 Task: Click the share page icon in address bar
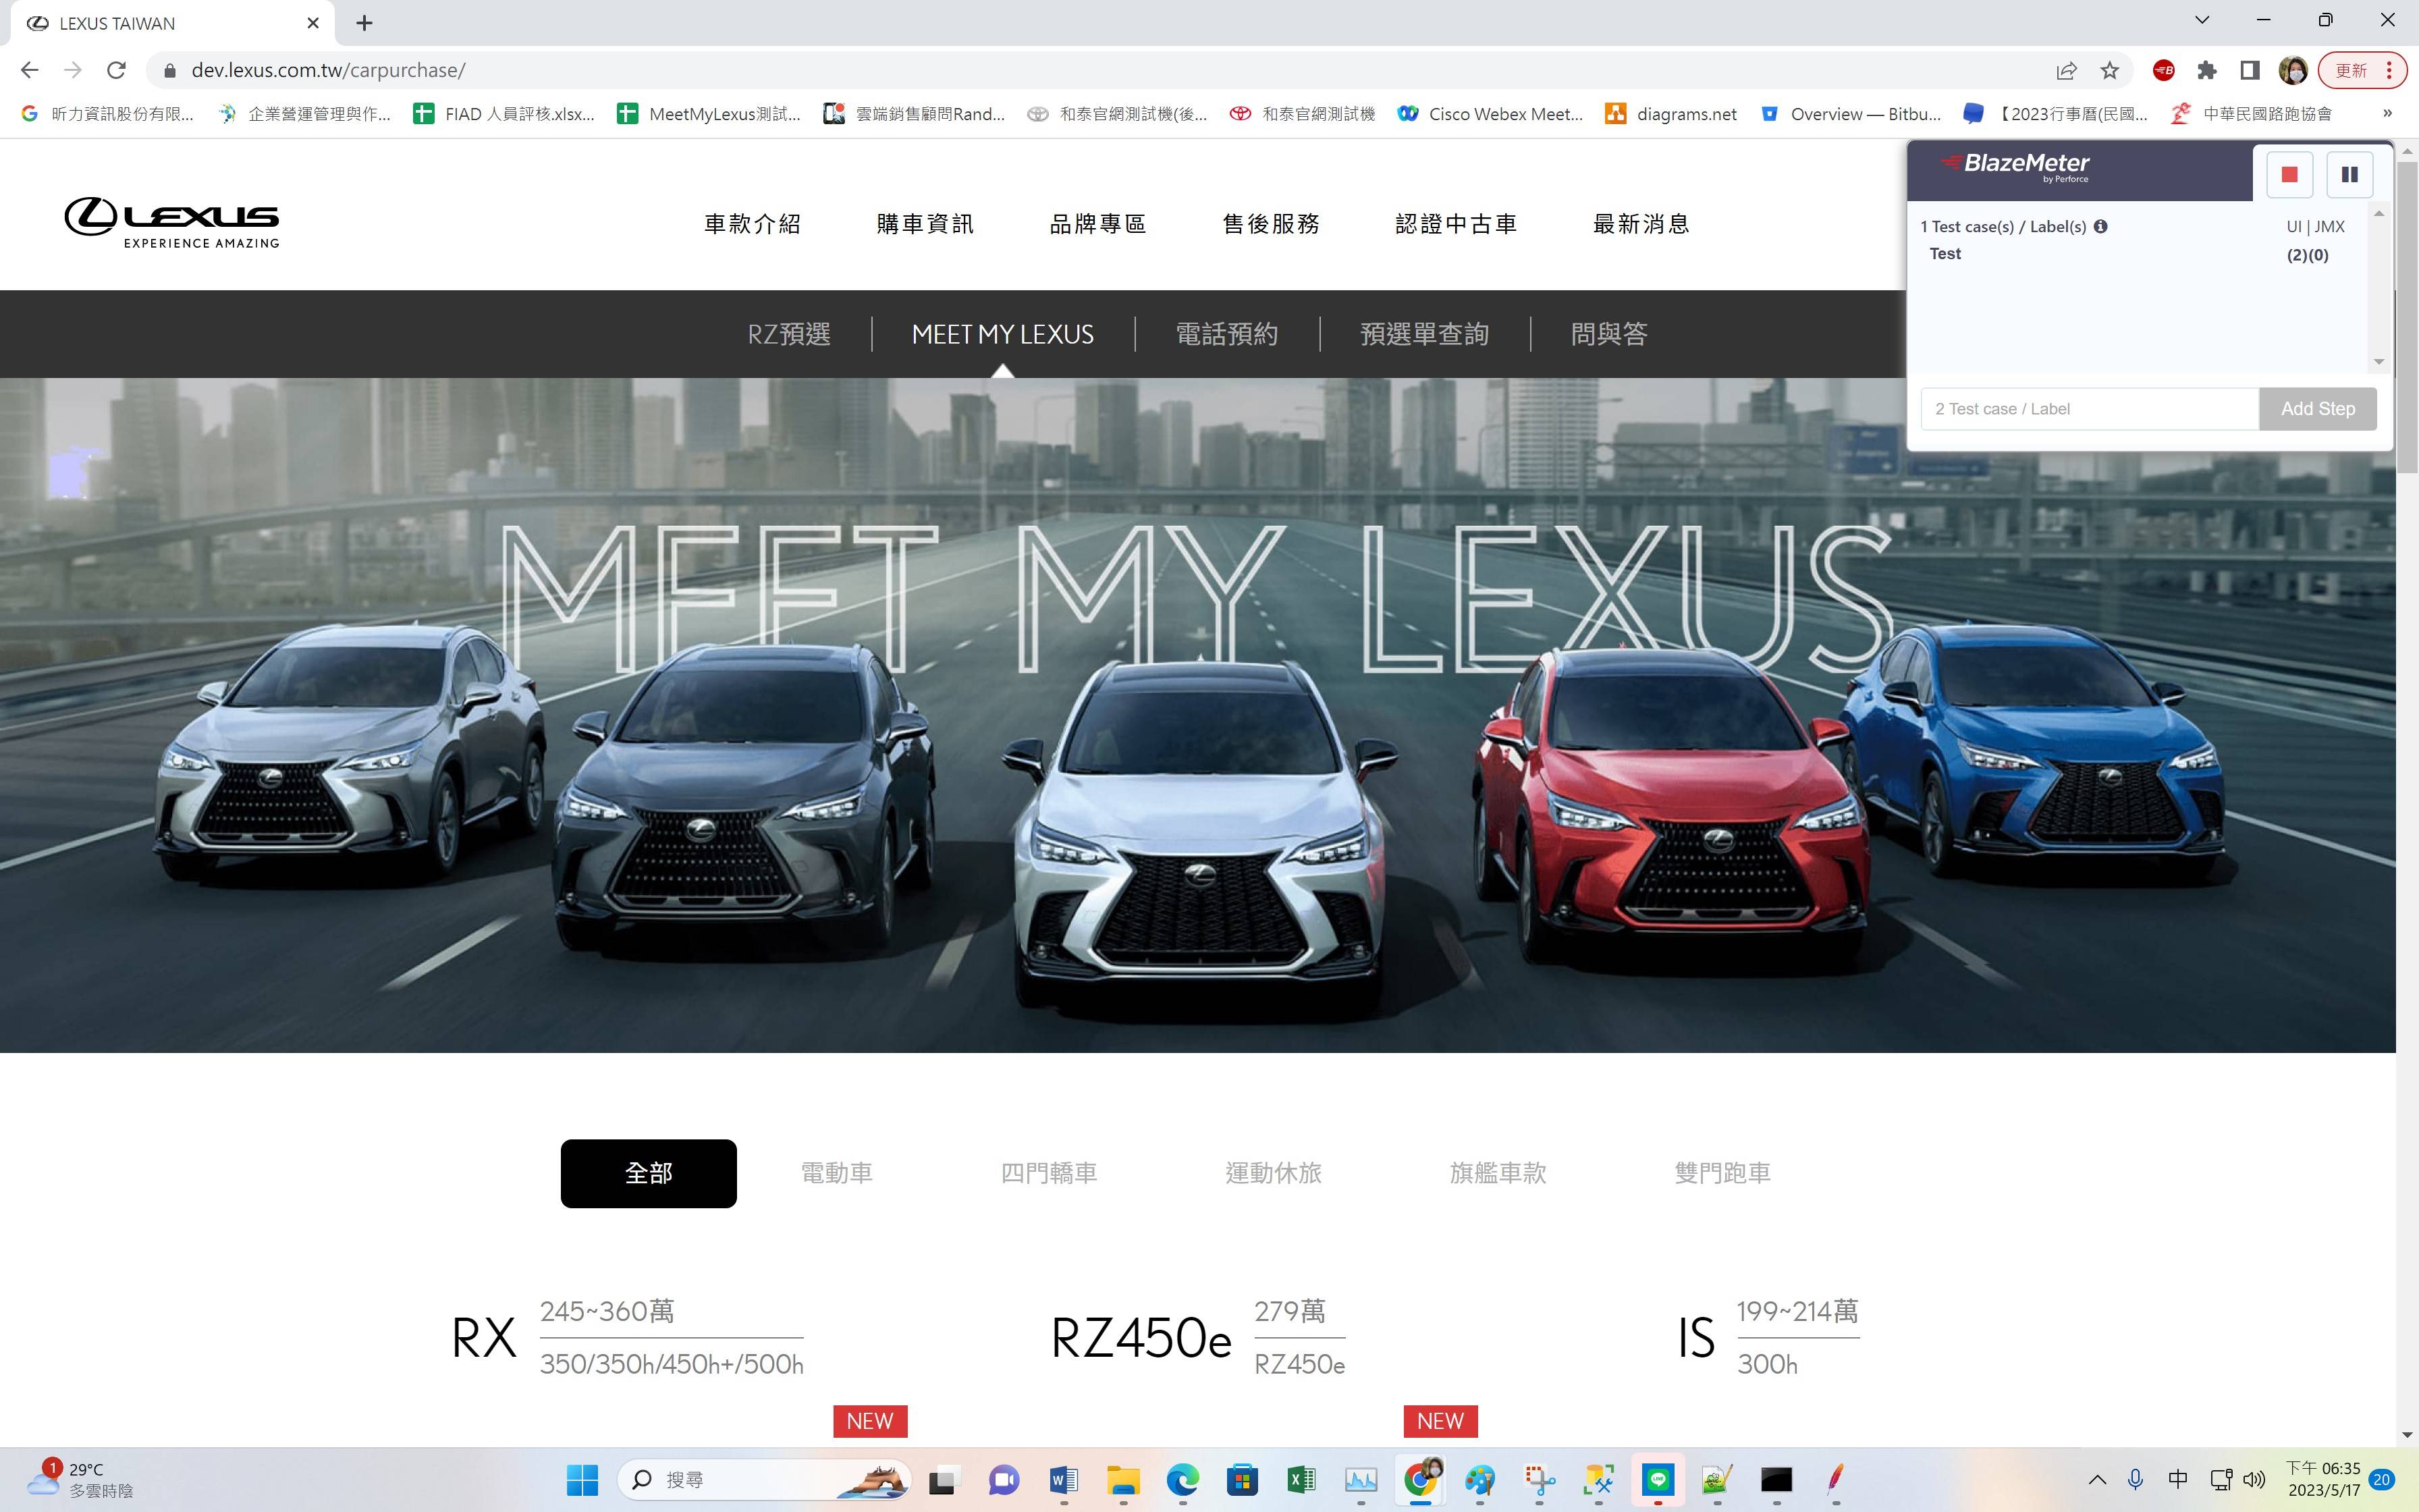[2066, 70]
